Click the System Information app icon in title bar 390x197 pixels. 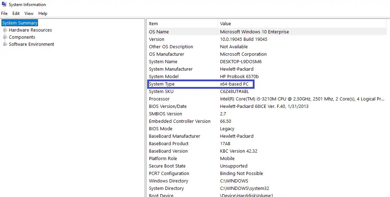pos(4,4)
